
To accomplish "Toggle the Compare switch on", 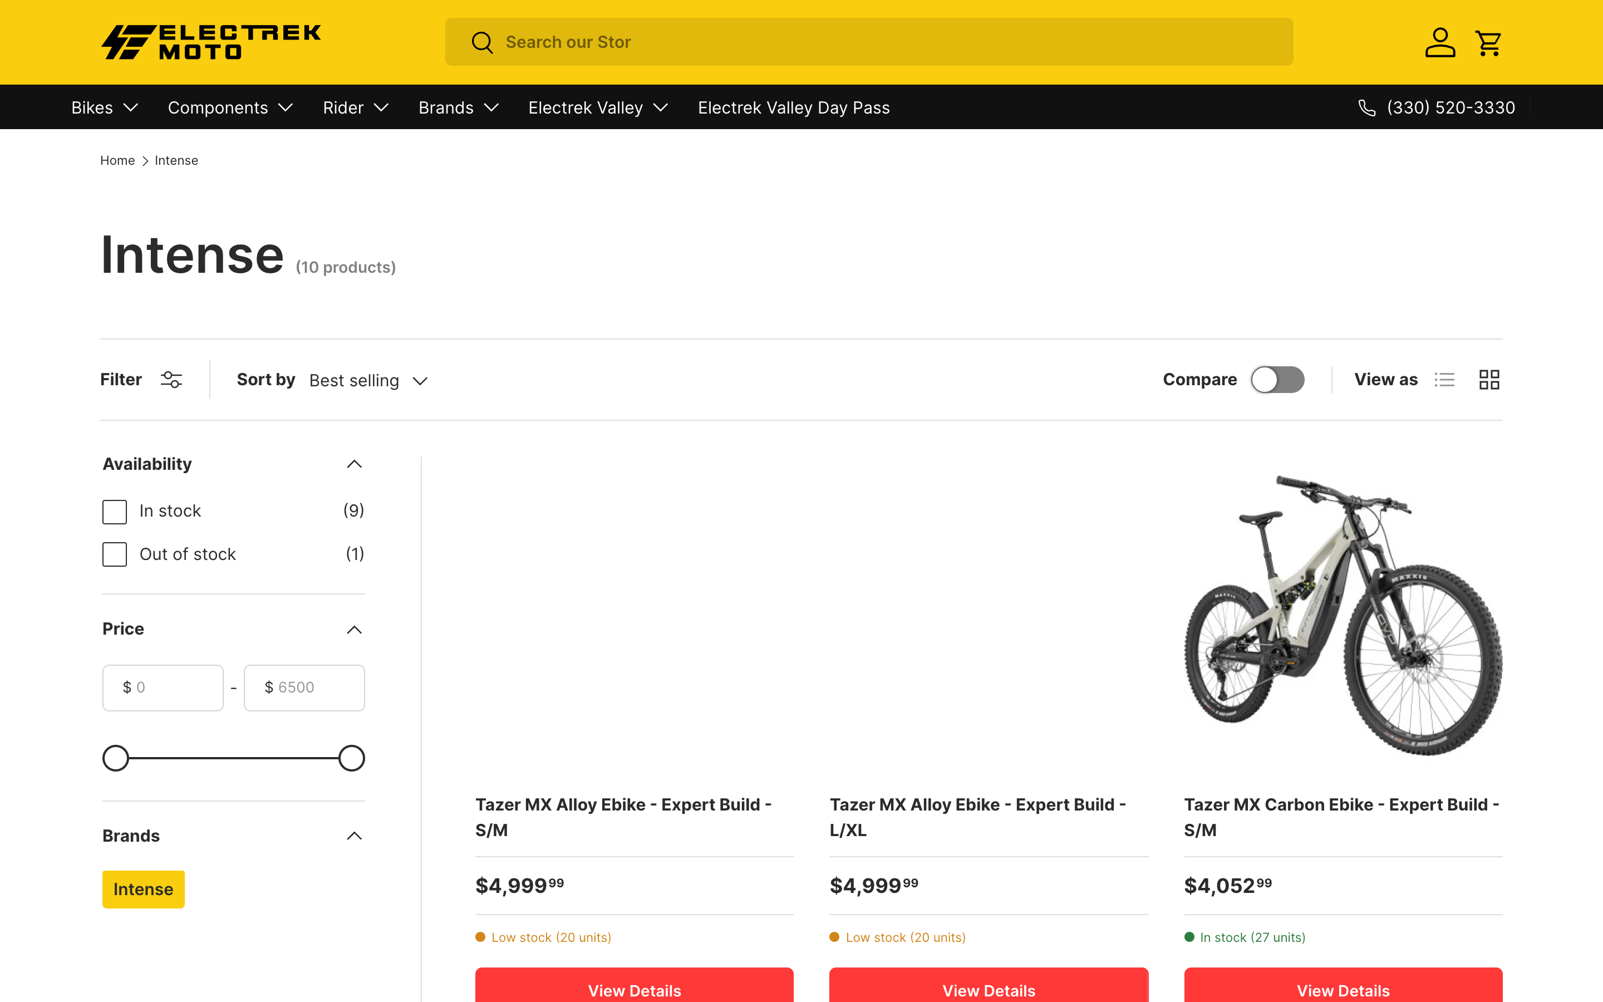I will 1277,380.
